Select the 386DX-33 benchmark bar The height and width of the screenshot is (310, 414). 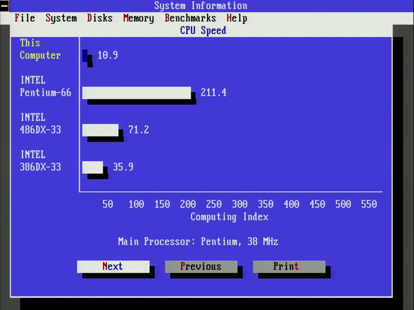(92, 167)
